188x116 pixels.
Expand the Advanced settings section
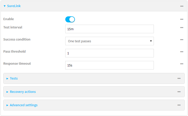click(7, 105)
